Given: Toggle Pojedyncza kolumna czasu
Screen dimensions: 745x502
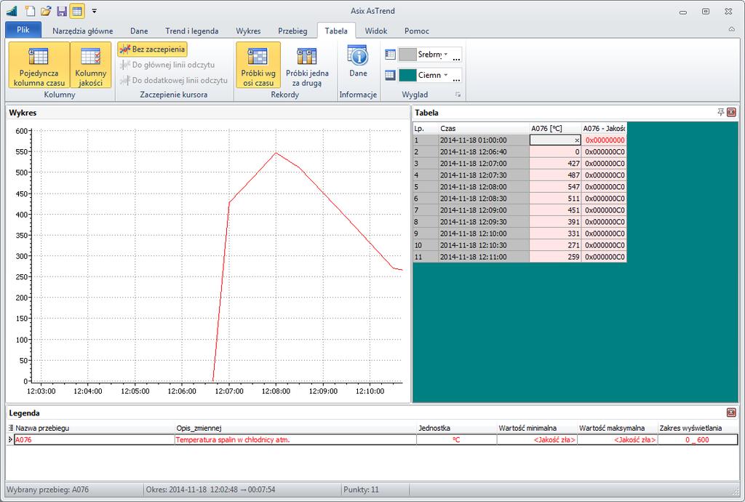Looking at the screenshot, I should (39, 65).
